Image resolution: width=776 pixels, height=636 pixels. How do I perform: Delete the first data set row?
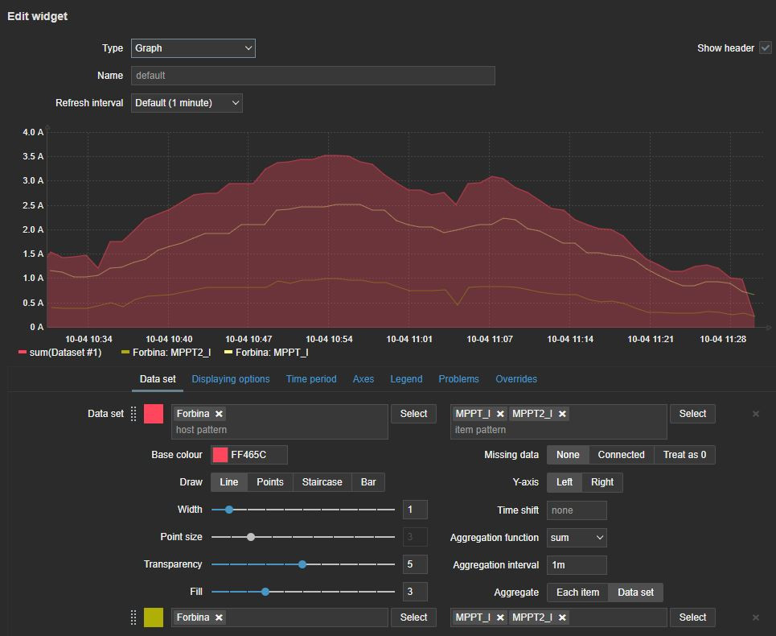point(755,414)
